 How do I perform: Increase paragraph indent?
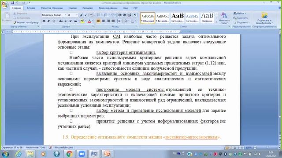coord(124,15)
